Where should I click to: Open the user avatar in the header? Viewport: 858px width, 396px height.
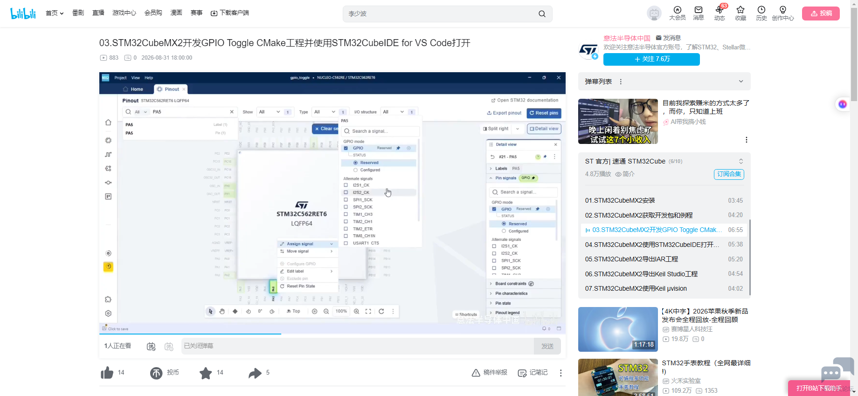point(654,14)
